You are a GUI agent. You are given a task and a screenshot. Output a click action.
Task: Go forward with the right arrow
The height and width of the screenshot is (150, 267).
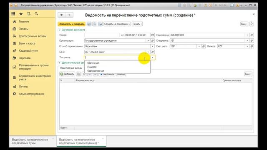pyautogui.click(x=69, y=15)
